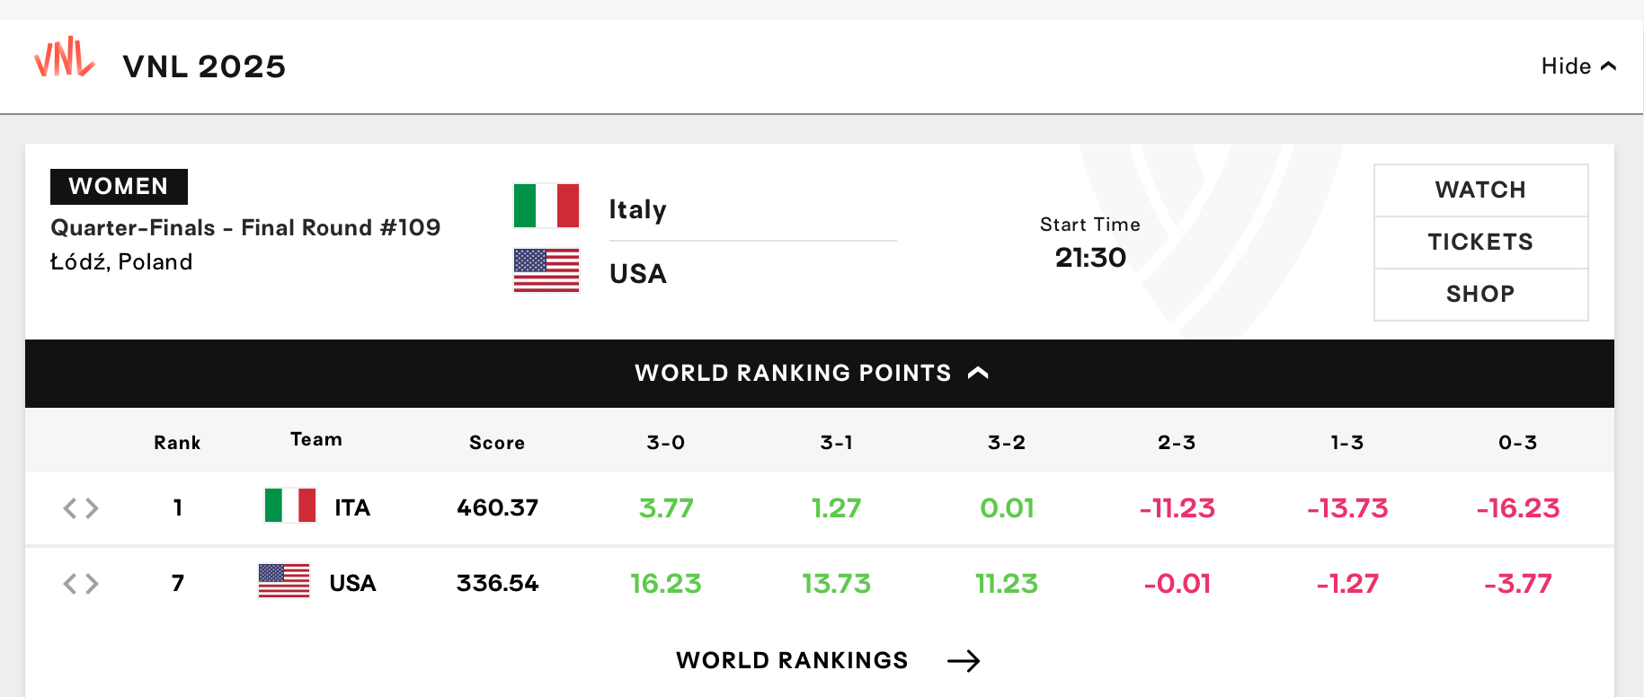Collapse the World Ranking Points panel

819,373
